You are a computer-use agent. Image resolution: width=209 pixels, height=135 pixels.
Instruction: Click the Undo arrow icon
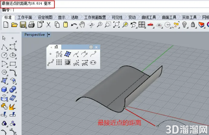[74, 25]
